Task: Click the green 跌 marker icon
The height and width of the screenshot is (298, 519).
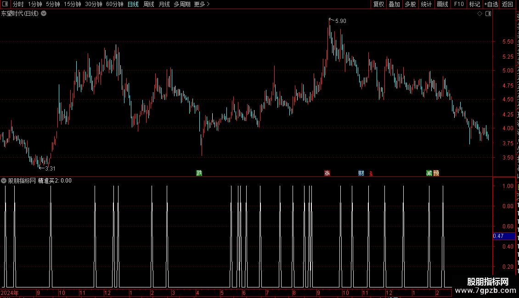Action: (x=199, y=173)
